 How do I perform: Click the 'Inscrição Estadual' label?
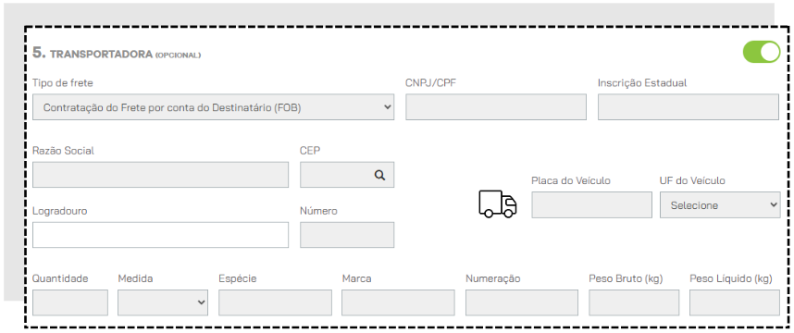642,83
